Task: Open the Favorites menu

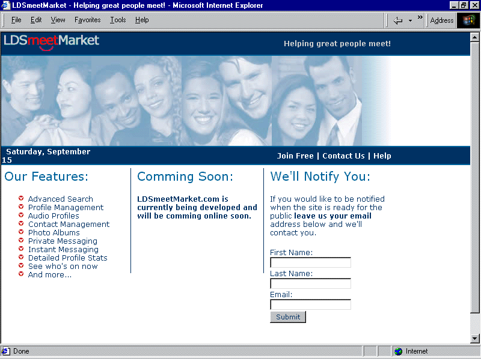Action: tap(87, 20)
